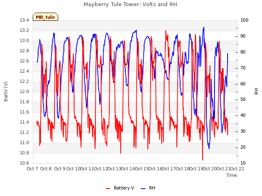This screenshot has width=262, height=196.
Task: Click the 'Oct 8' date tick label
Action: pos(46,169)
